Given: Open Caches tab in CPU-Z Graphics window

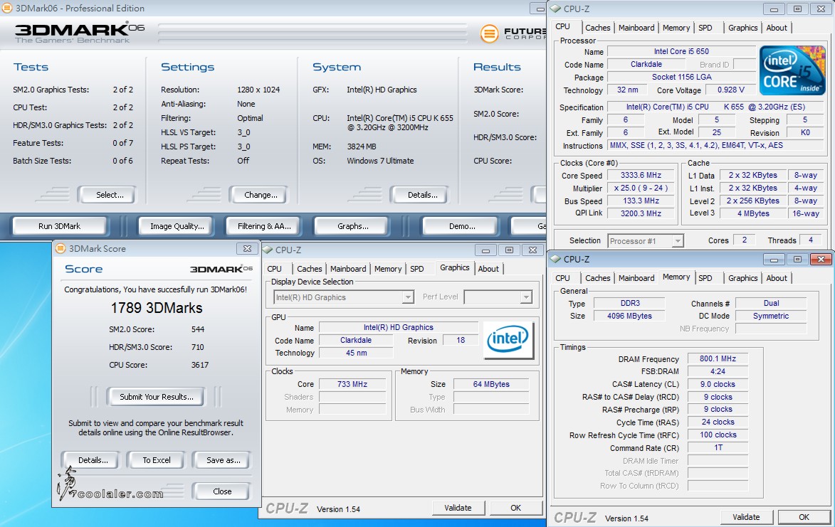Looking at the screenshot, I should 310,269.
